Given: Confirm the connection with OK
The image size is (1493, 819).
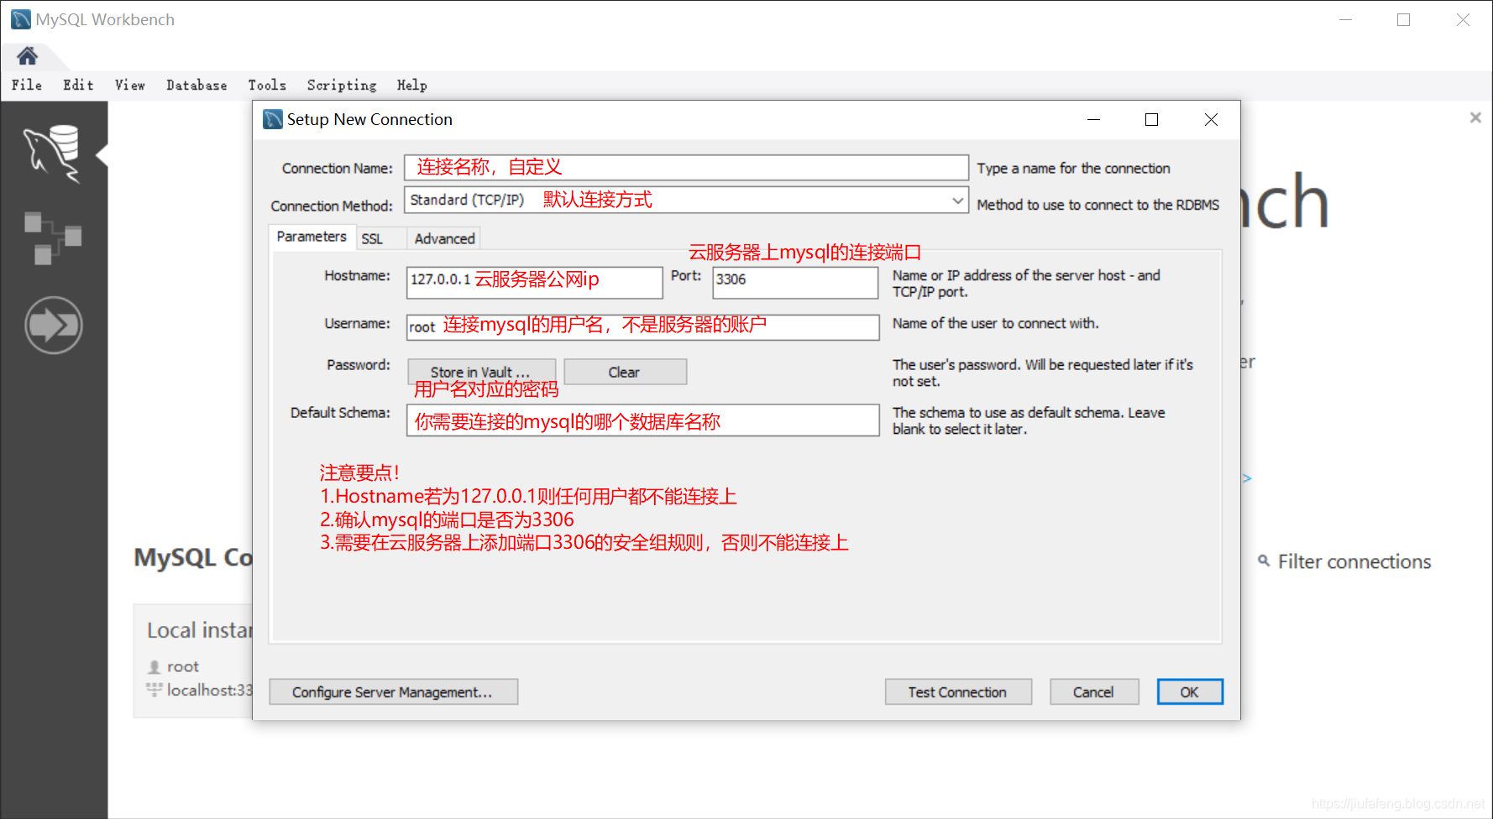Looking at the screenshot, I should (1190, 692).
